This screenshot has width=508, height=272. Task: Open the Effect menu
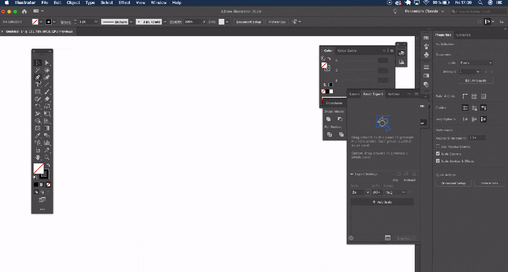(x=124, y=2)
